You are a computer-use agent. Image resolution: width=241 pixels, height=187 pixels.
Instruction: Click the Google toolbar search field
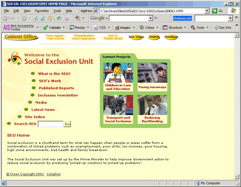pyautogui.click(x=129, y=19)
